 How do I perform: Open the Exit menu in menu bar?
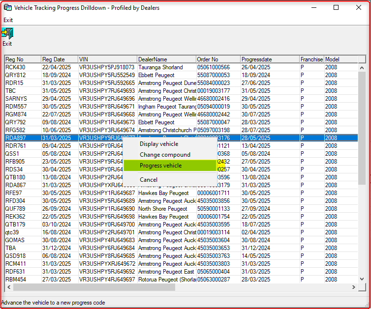(8, 20)
